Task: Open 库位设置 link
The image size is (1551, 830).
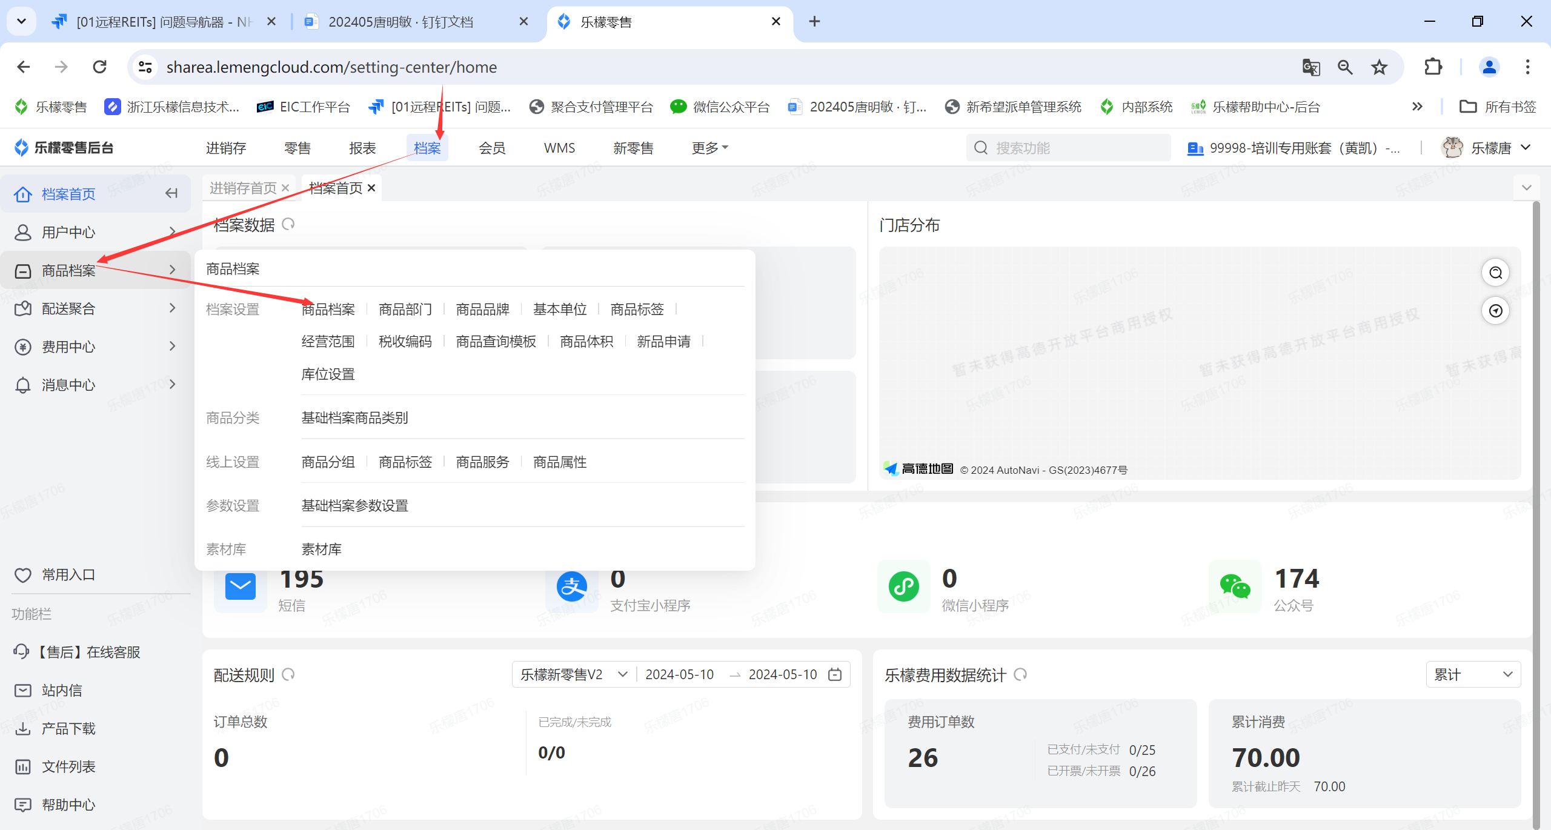Action: (328, 374)
